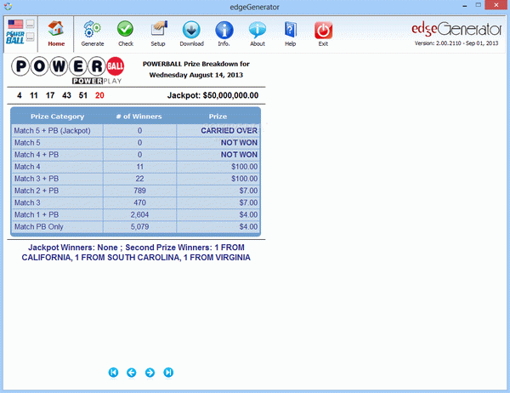
Task: Select the Match 5 + PB (Jackpot) row
Action: [x=136, y=130]
